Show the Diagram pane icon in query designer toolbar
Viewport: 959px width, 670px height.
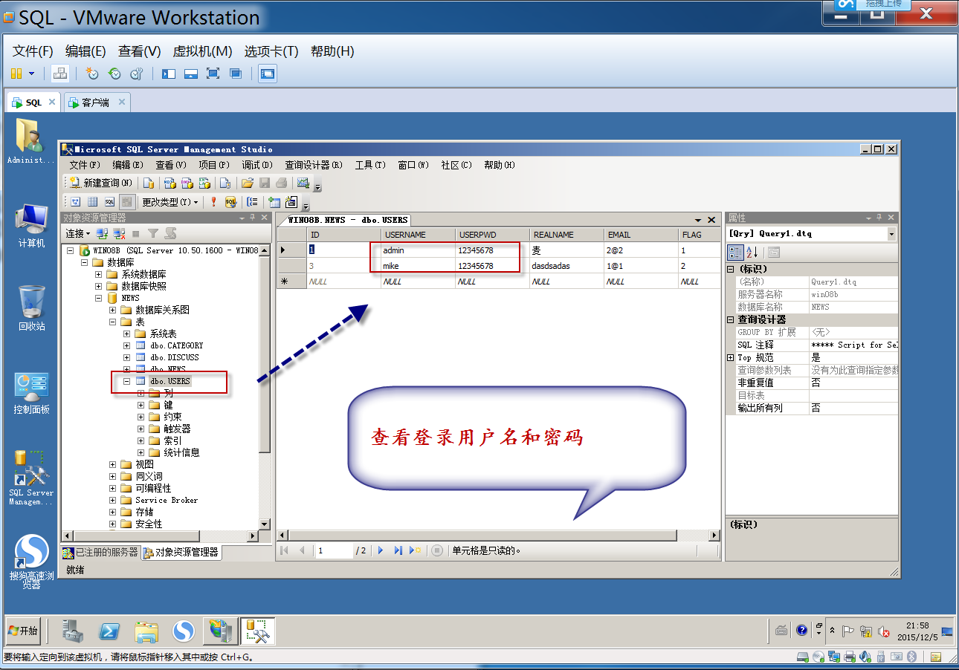click(76, 201)
